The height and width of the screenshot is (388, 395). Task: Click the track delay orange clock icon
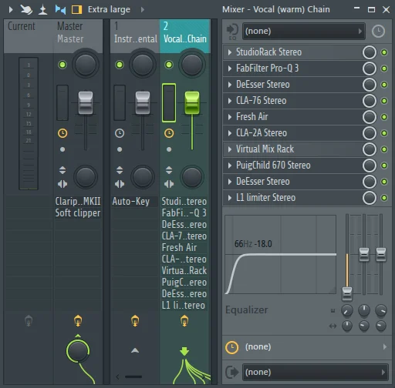pos(231,347)
